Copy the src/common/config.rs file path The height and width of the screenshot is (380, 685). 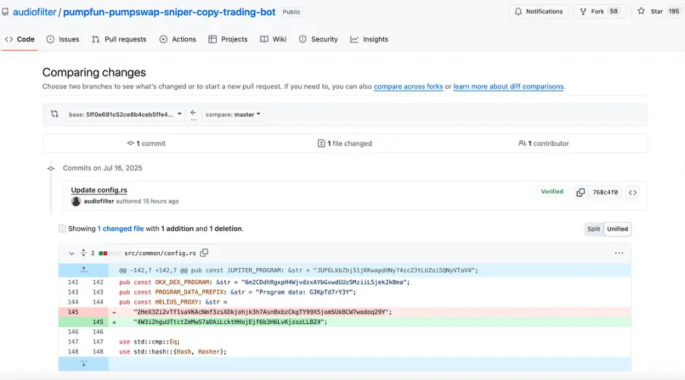click(204, 253)
